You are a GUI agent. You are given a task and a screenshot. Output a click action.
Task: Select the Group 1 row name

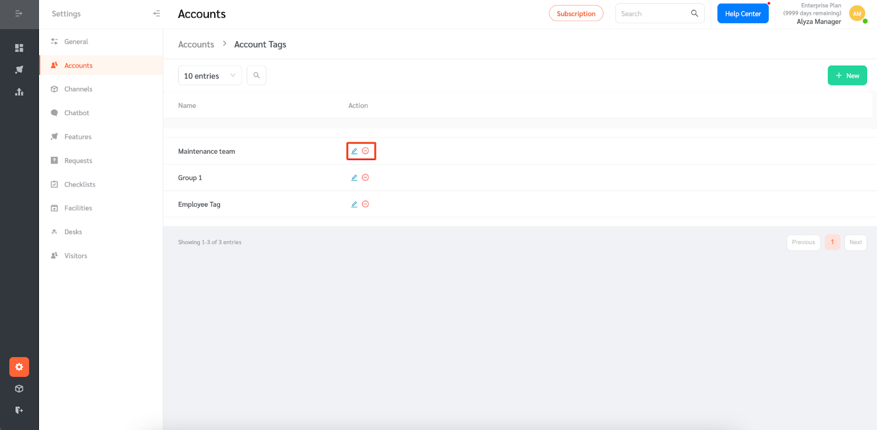click(190, 178)
